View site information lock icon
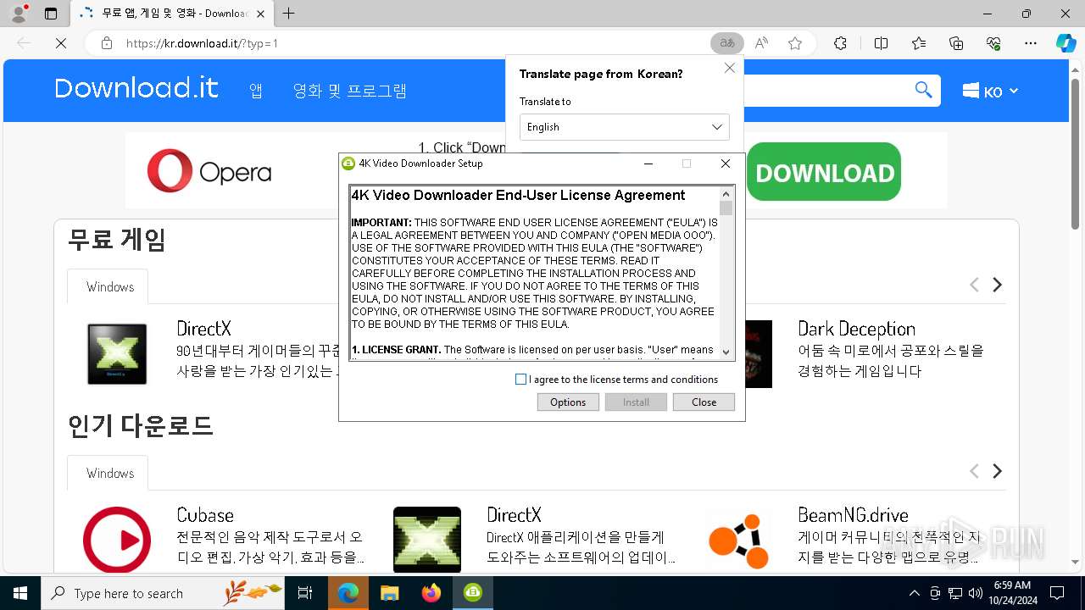 click(x=107, y=43)
